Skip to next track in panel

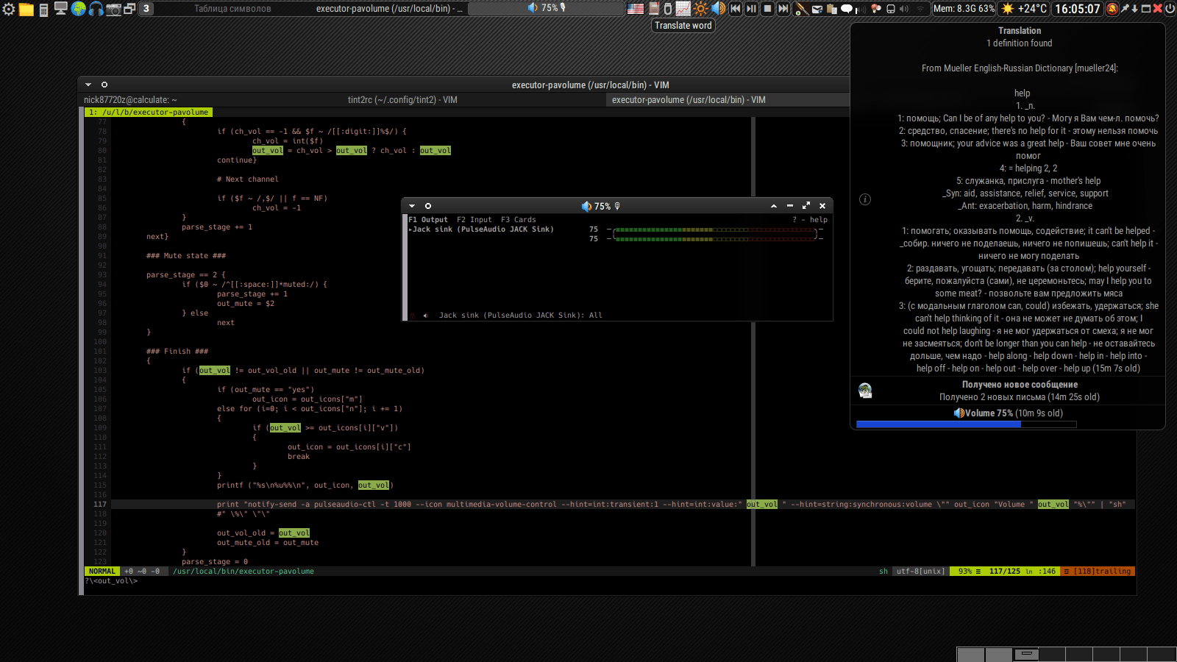point(783,9)
